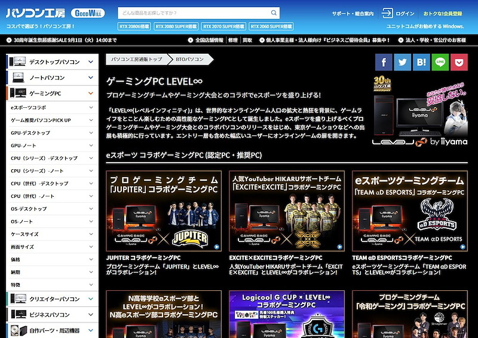Click the search magnifier icon
478x338 pixels.
tap(274, 13)
